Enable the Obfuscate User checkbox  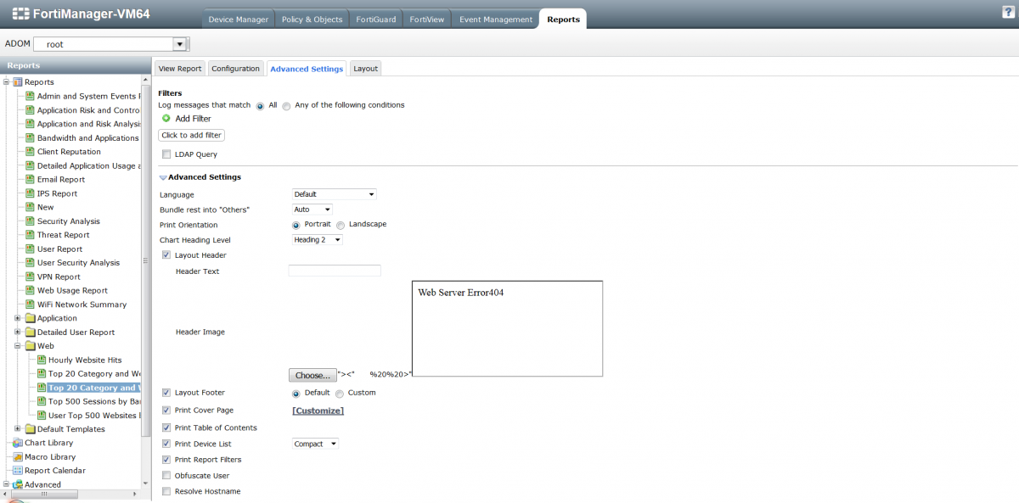point(166,476)
